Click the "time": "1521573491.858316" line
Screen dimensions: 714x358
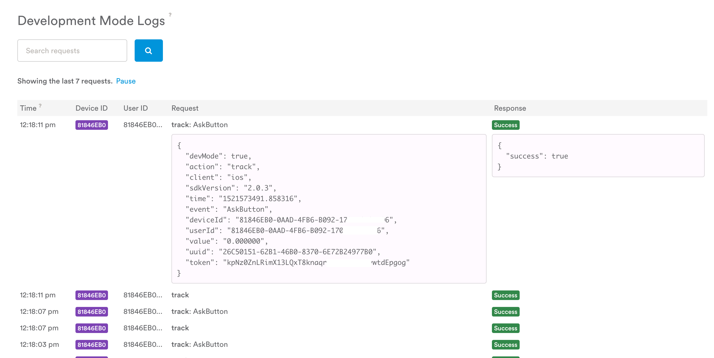tap(243, 198)
